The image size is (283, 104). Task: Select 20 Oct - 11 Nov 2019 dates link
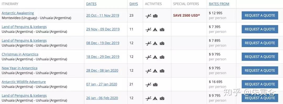coord(102,15)
